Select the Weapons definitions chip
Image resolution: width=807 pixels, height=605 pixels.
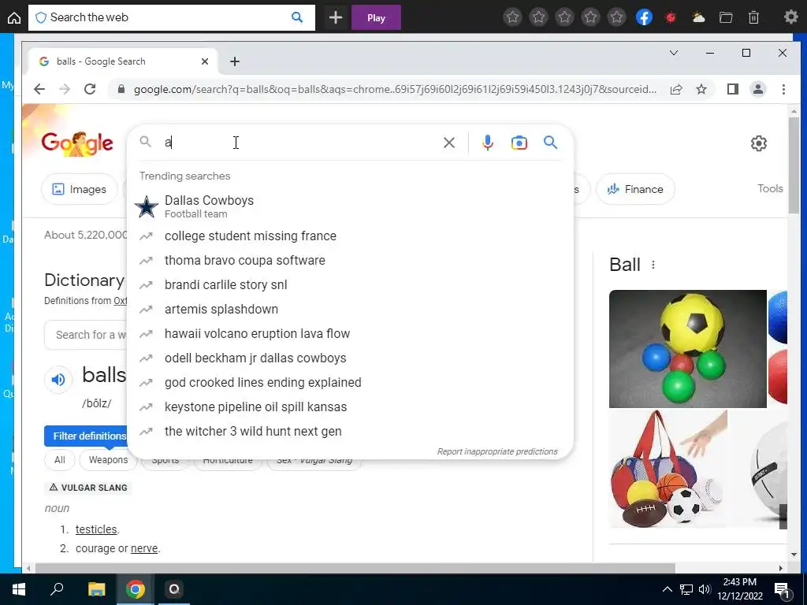click(x=108, y=459)
